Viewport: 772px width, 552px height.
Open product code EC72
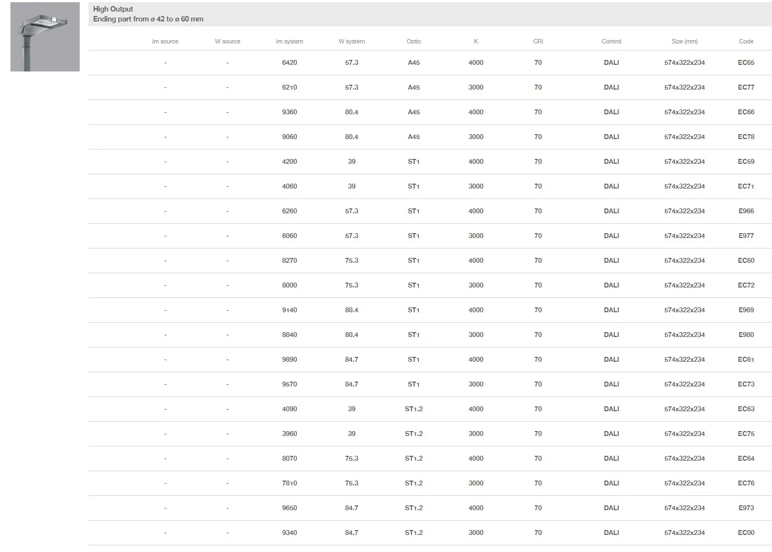coord(746,285)
